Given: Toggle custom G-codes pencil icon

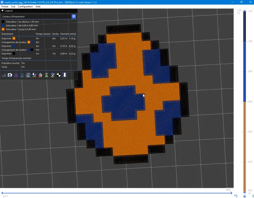Looking at the screenshot, I should click(53, 75).
